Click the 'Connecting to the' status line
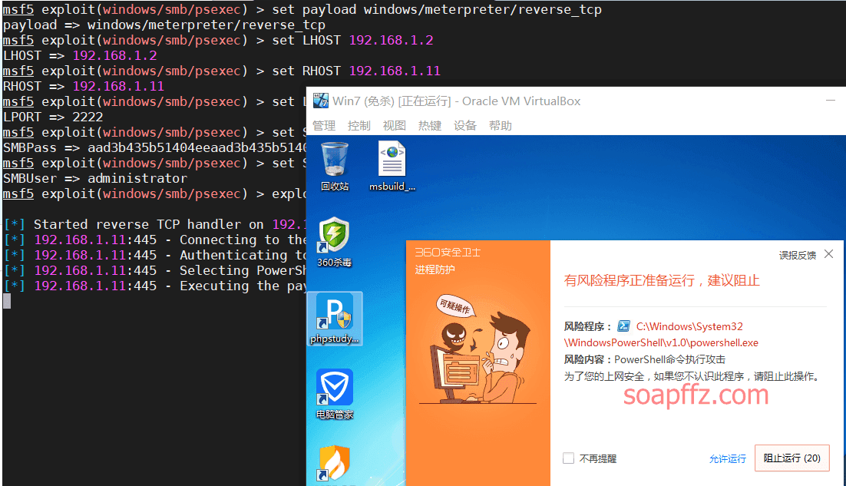The image size is (846, 486). [x=155, y=240]
